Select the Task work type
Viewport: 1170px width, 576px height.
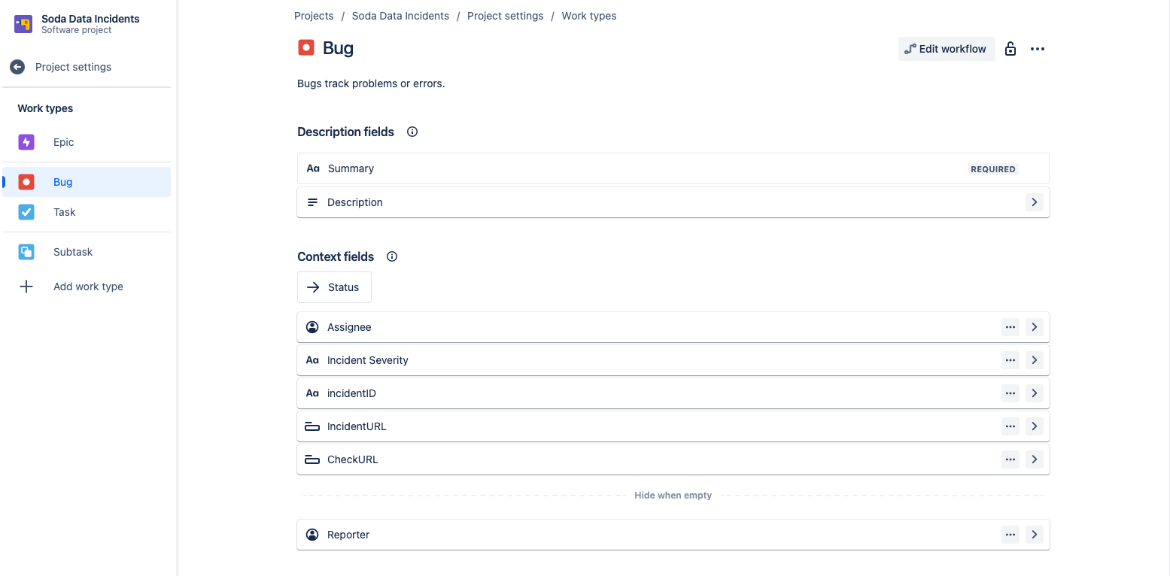click(x=64, y=212)
